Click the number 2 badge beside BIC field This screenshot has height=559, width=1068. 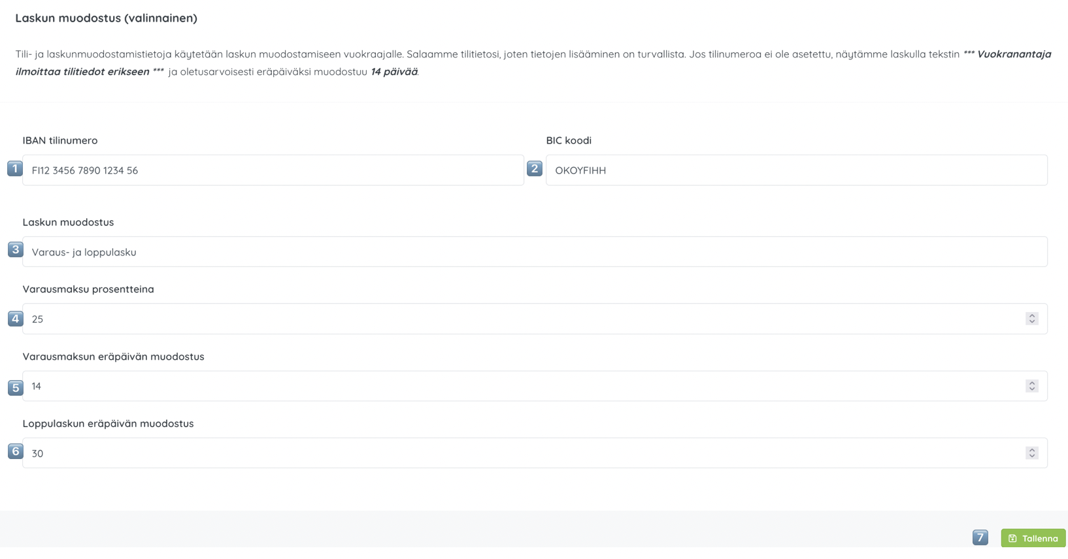tap(534, 168)
